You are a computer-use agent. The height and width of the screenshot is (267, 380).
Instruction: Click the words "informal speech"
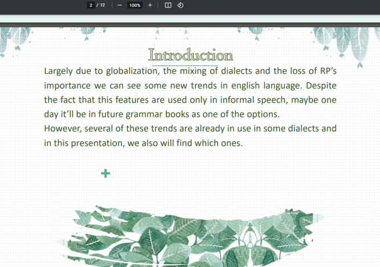254,100
